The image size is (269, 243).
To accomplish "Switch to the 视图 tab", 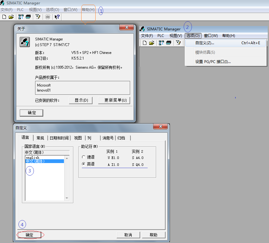I will pyautogui.click(x=78, y=138).
